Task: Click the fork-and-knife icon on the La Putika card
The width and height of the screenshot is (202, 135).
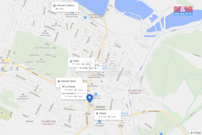Action: (x=63, y=87)
